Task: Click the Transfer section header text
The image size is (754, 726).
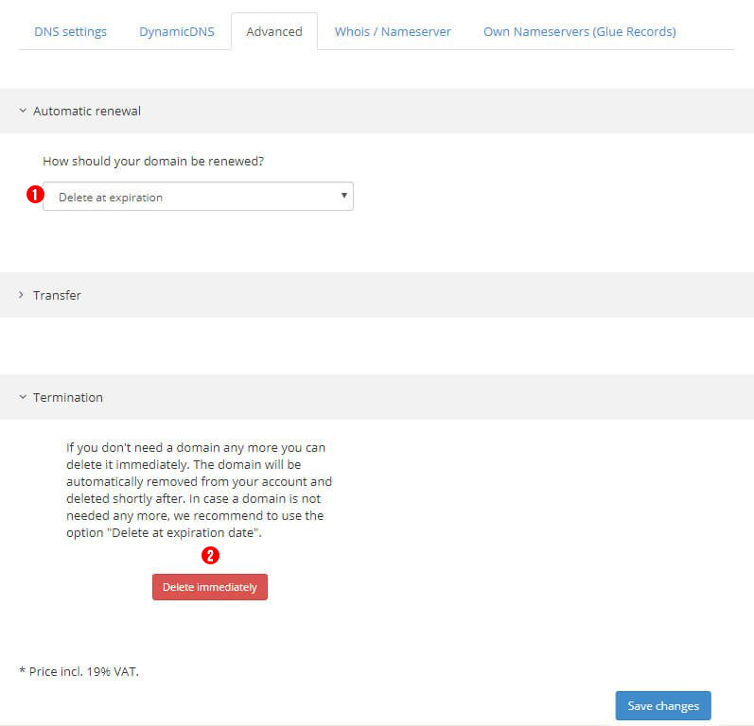Action: [57, 295]
